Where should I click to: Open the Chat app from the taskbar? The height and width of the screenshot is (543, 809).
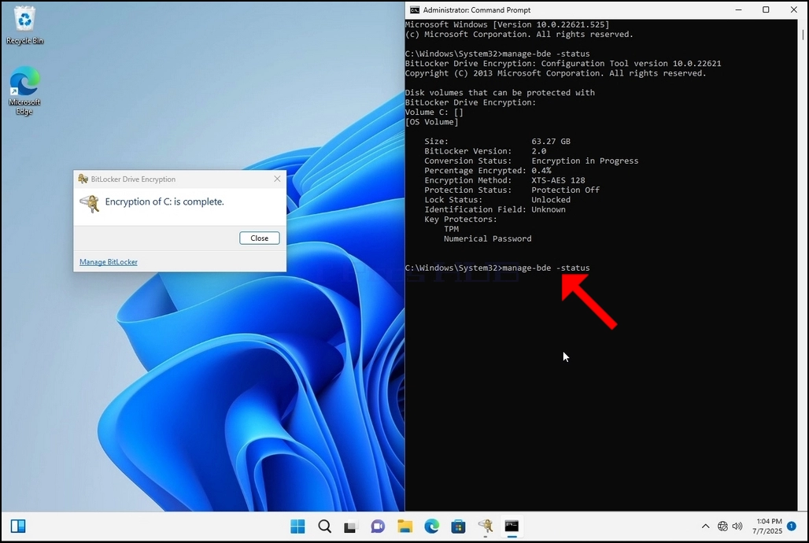378,526
